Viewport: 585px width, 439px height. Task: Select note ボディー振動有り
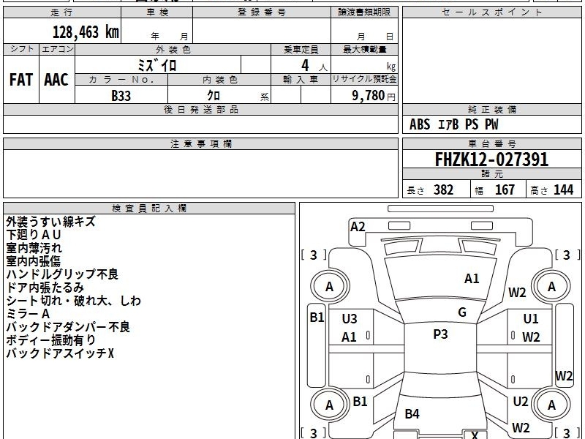(x=50, y=340)
